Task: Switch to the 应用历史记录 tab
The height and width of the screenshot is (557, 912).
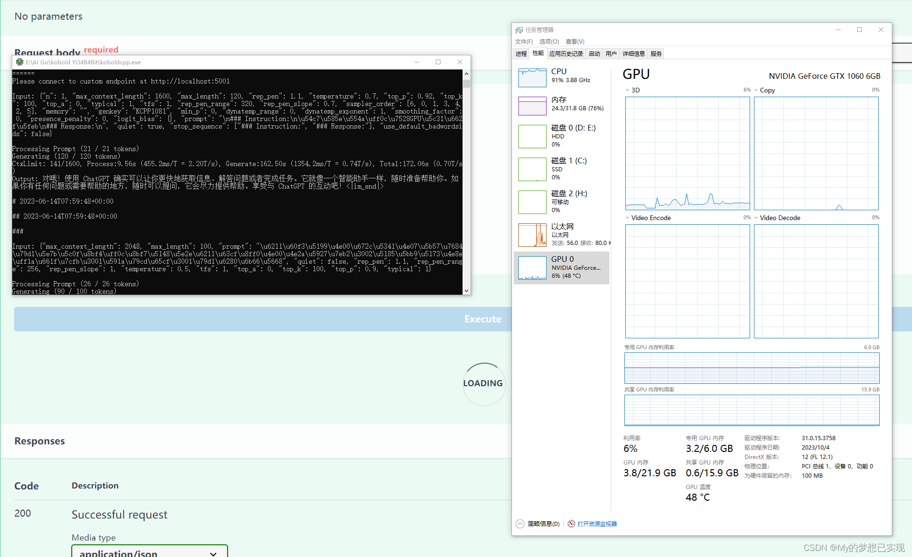Action: [x=566, y=54]
